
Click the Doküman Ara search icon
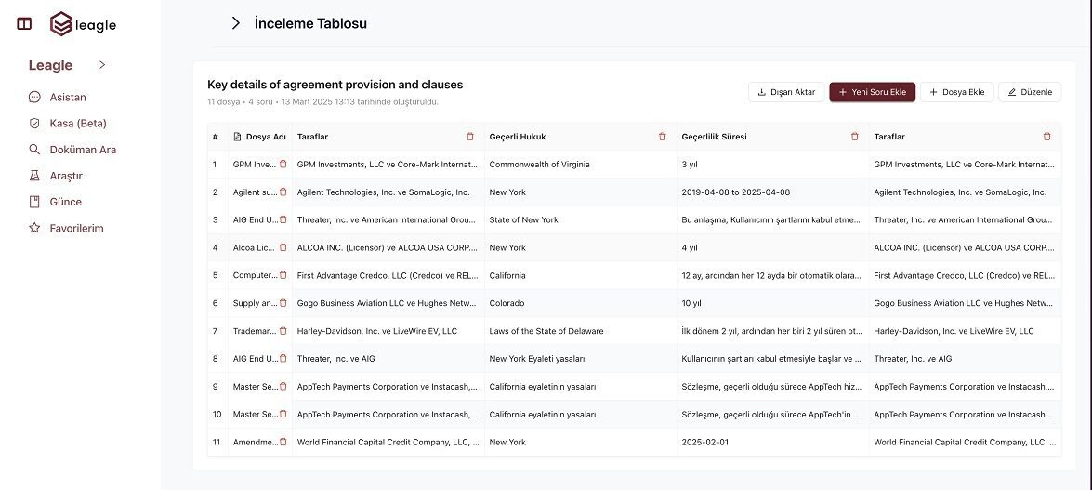pyautogui.click(x=34, y=150)
